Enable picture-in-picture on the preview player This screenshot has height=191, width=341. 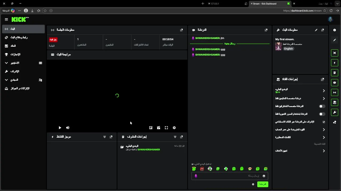pyautogui.click(x=151, y=128)
